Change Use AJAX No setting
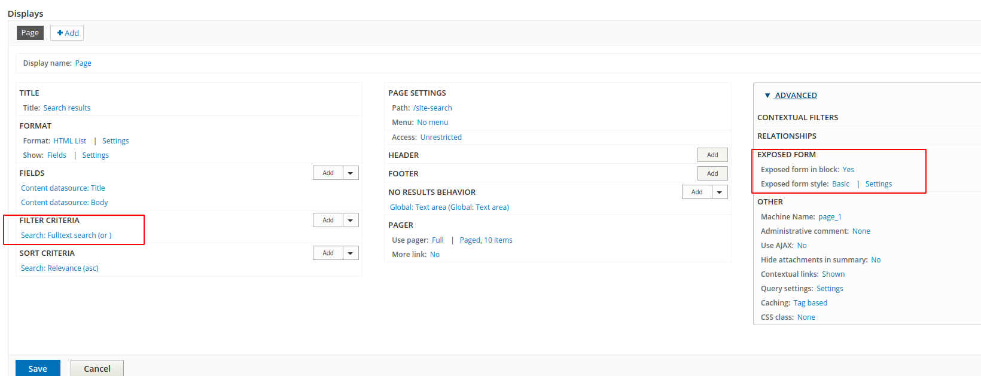The image size is (981, 376). [802, 246]
